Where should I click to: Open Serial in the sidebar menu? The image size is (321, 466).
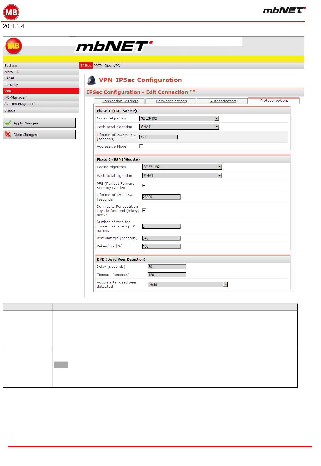41,78
